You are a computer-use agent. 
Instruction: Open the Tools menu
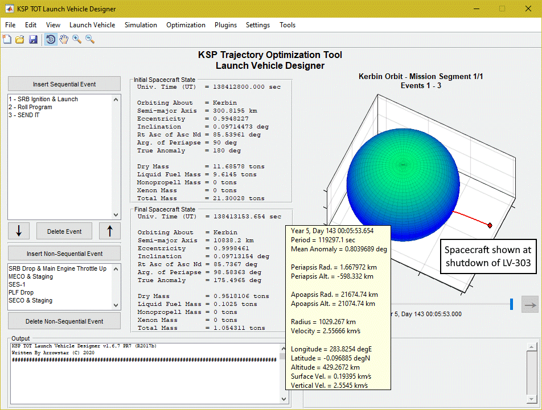288,25
